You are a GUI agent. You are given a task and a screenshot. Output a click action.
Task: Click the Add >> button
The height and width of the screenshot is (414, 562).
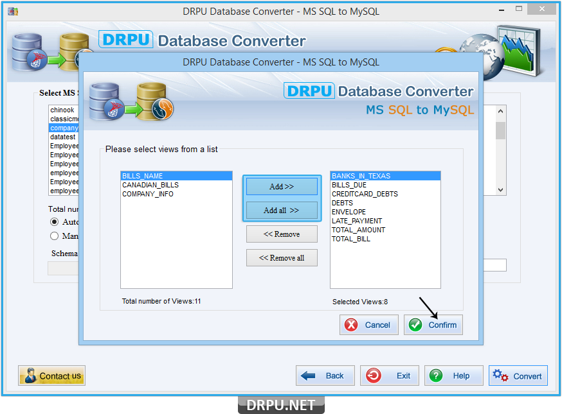tap(282, 186)
